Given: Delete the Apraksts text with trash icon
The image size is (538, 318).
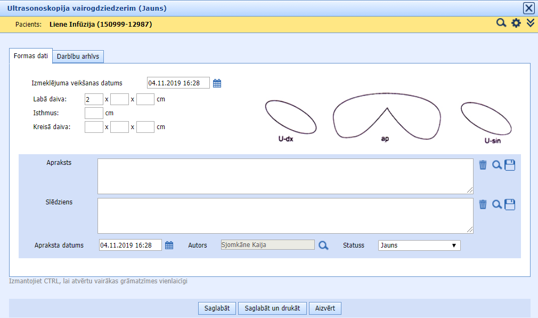Looking at the screenshot, I should coord(483,165).
